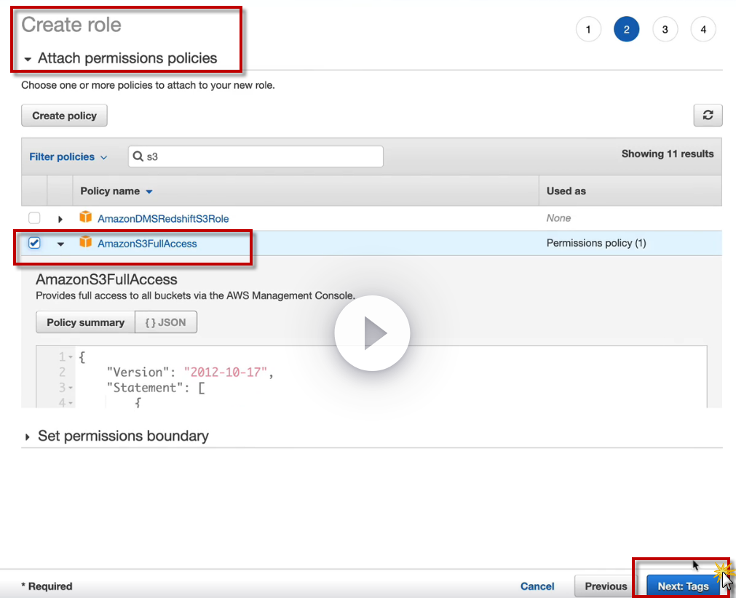Fold JSON line 1 code arrow
The image size is (736, 598).
tap(71, 357)
